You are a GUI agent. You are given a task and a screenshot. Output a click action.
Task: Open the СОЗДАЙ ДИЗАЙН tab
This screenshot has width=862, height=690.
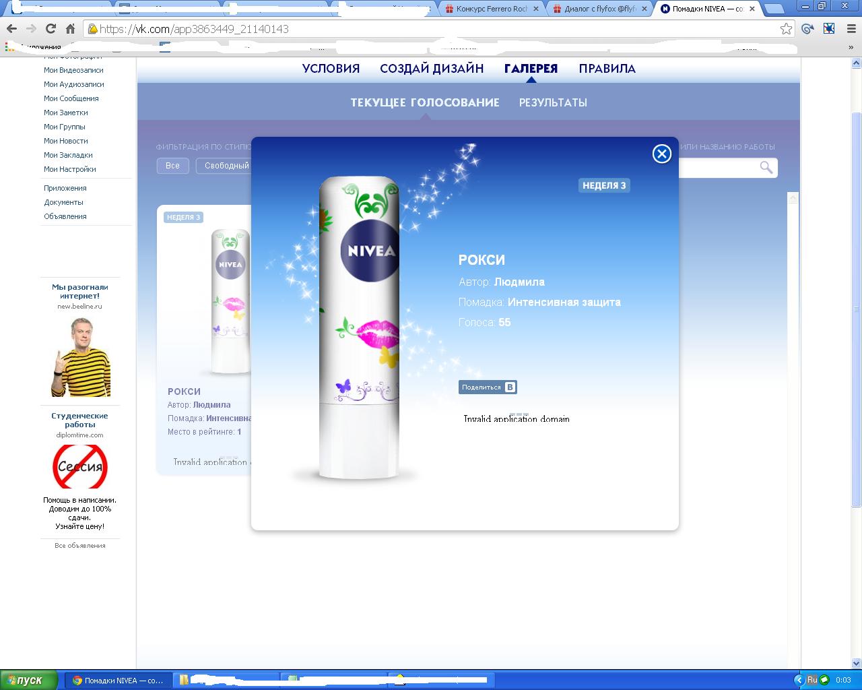point(432,69)
